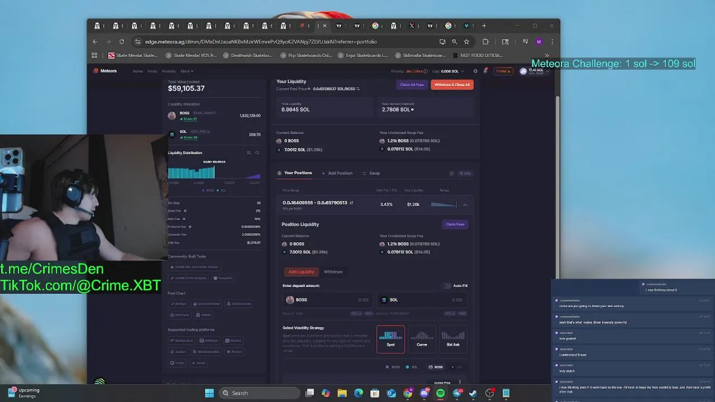Click the position range mini graph

tap(444, 204)
